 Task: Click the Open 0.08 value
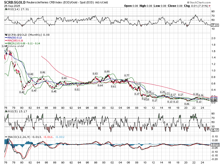coord(131,6)
